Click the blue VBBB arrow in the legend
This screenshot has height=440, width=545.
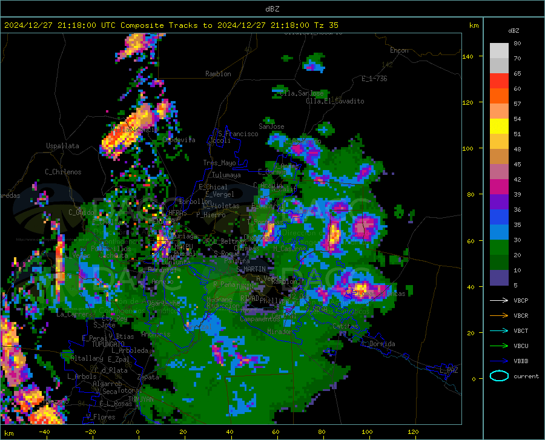(x=499, y=361)
